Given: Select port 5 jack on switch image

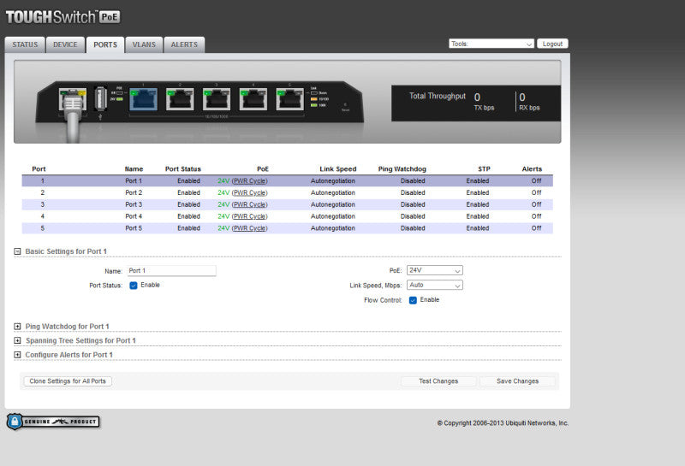Looking at the screenshot, I should (x=289, y=98).
